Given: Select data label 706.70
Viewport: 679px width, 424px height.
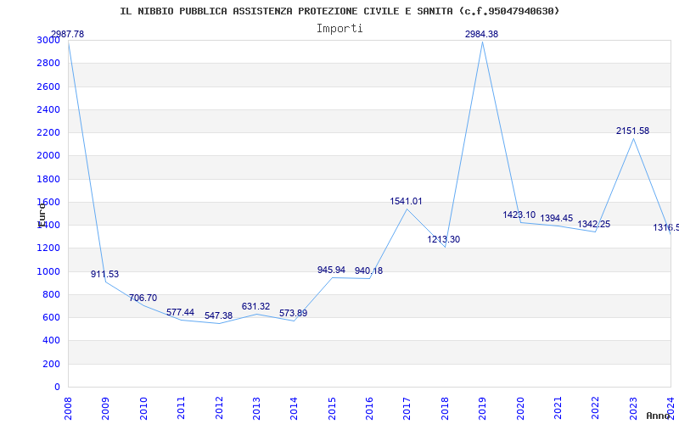Looking at the screenshot, I should point(143,298).
